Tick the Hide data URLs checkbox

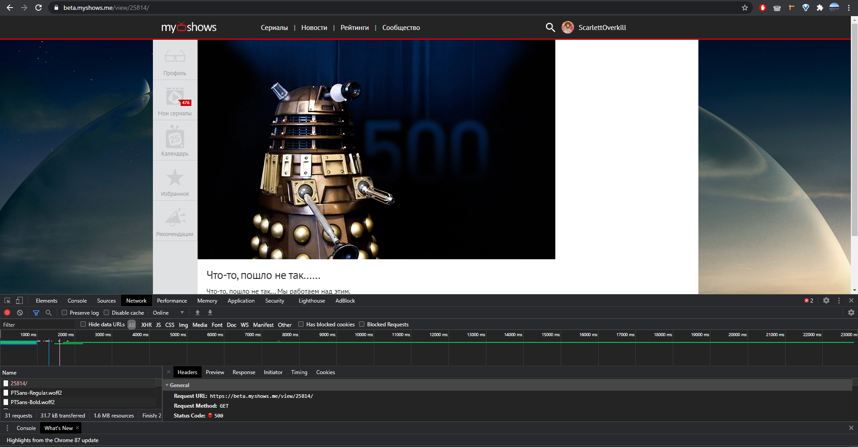click(x=83, y=324)
